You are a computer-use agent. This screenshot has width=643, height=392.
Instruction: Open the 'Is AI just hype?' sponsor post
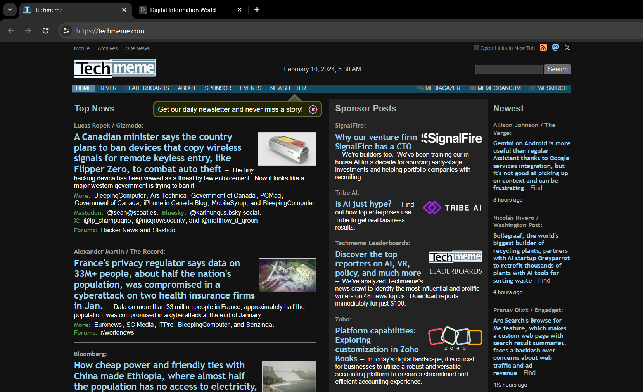363,204
